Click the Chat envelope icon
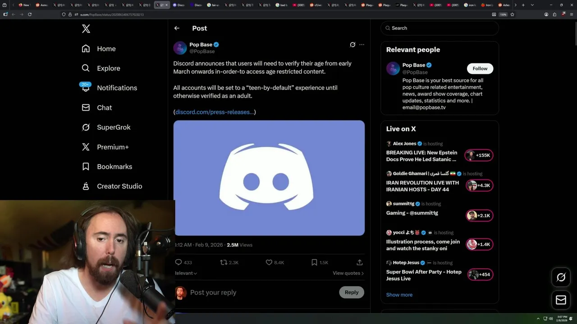The image size is (577, 324). point(86,108)
